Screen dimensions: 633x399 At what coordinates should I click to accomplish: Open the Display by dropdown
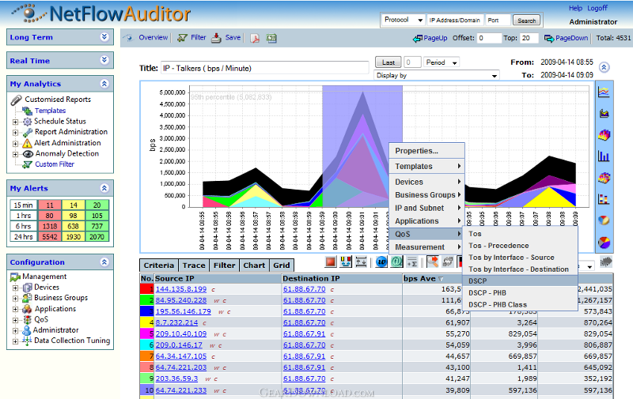pos(437,75)
